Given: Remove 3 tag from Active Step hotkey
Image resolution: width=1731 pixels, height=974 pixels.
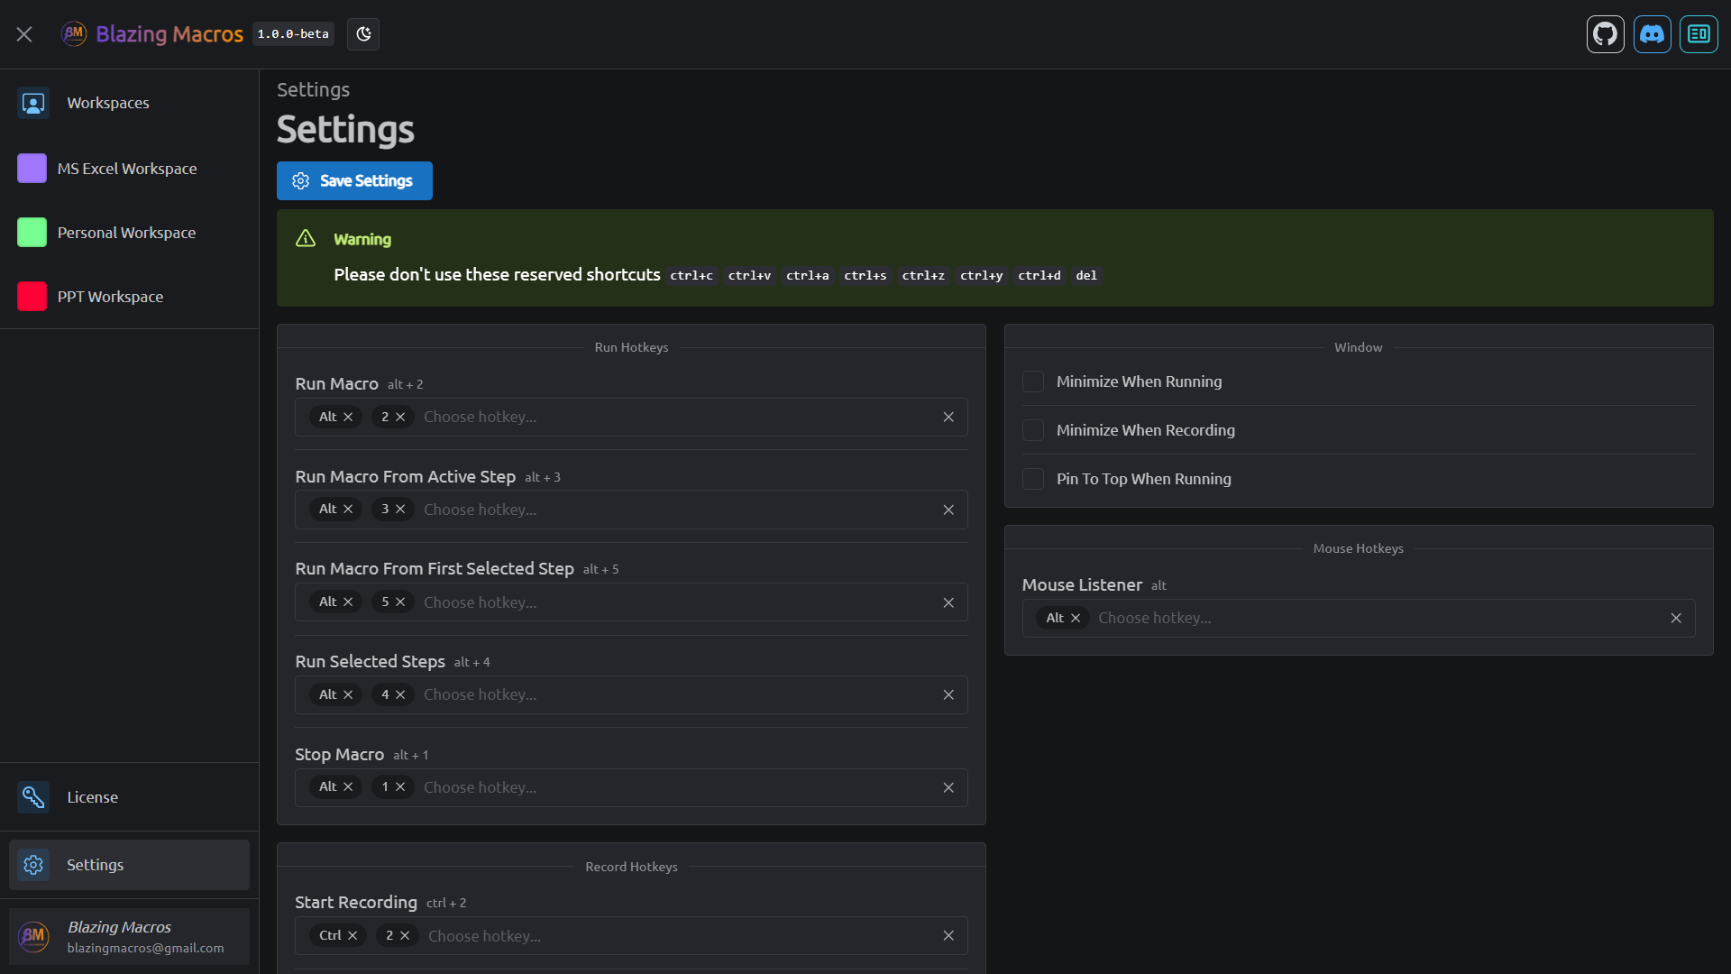Looking at the screenshot, I should point(400,510).
